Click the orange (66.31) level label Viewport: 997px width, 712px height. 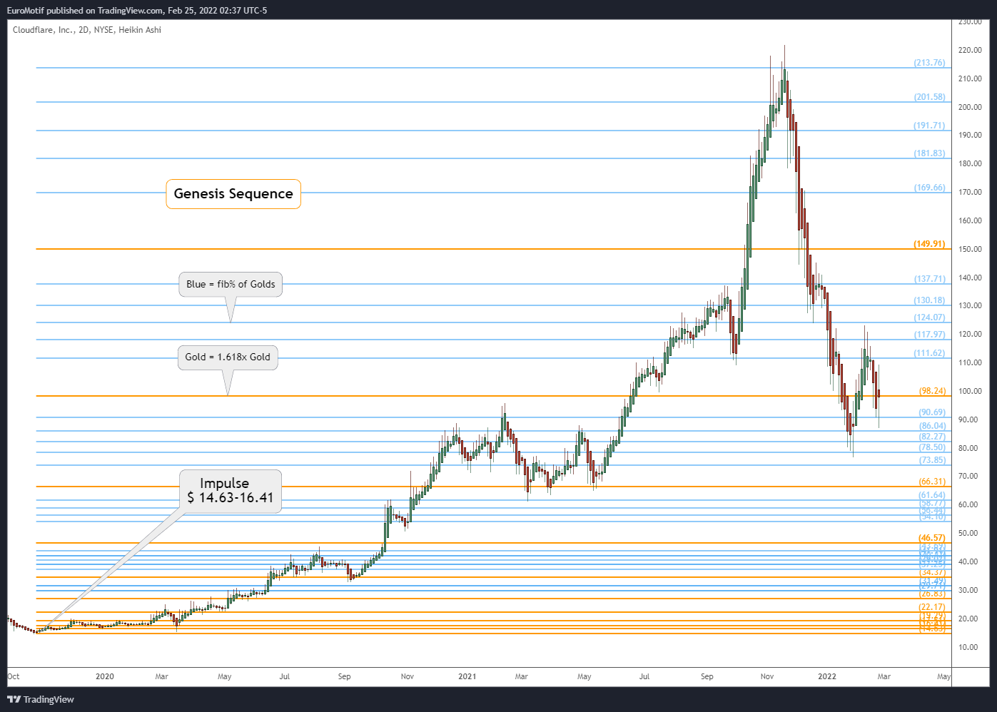(x=932, y=482)
